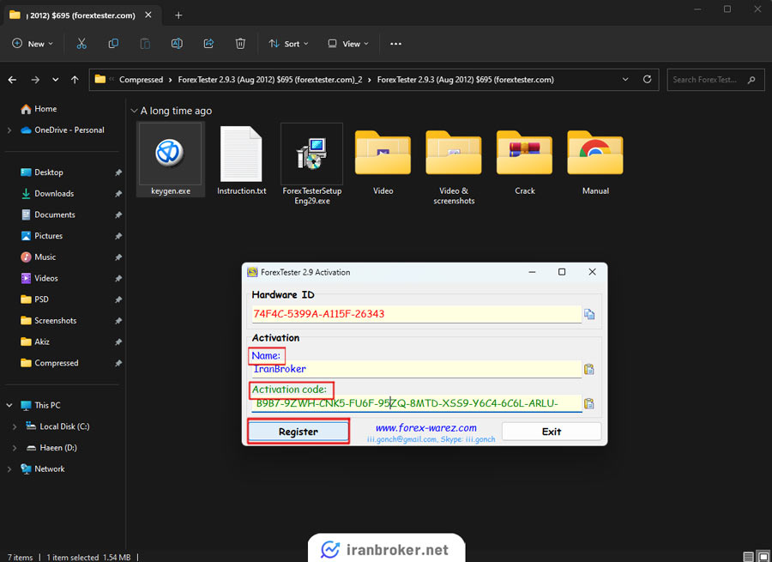
Task: Click the 'forextester.com)_2' breadcrumb segment
Action: click(270, 79)
